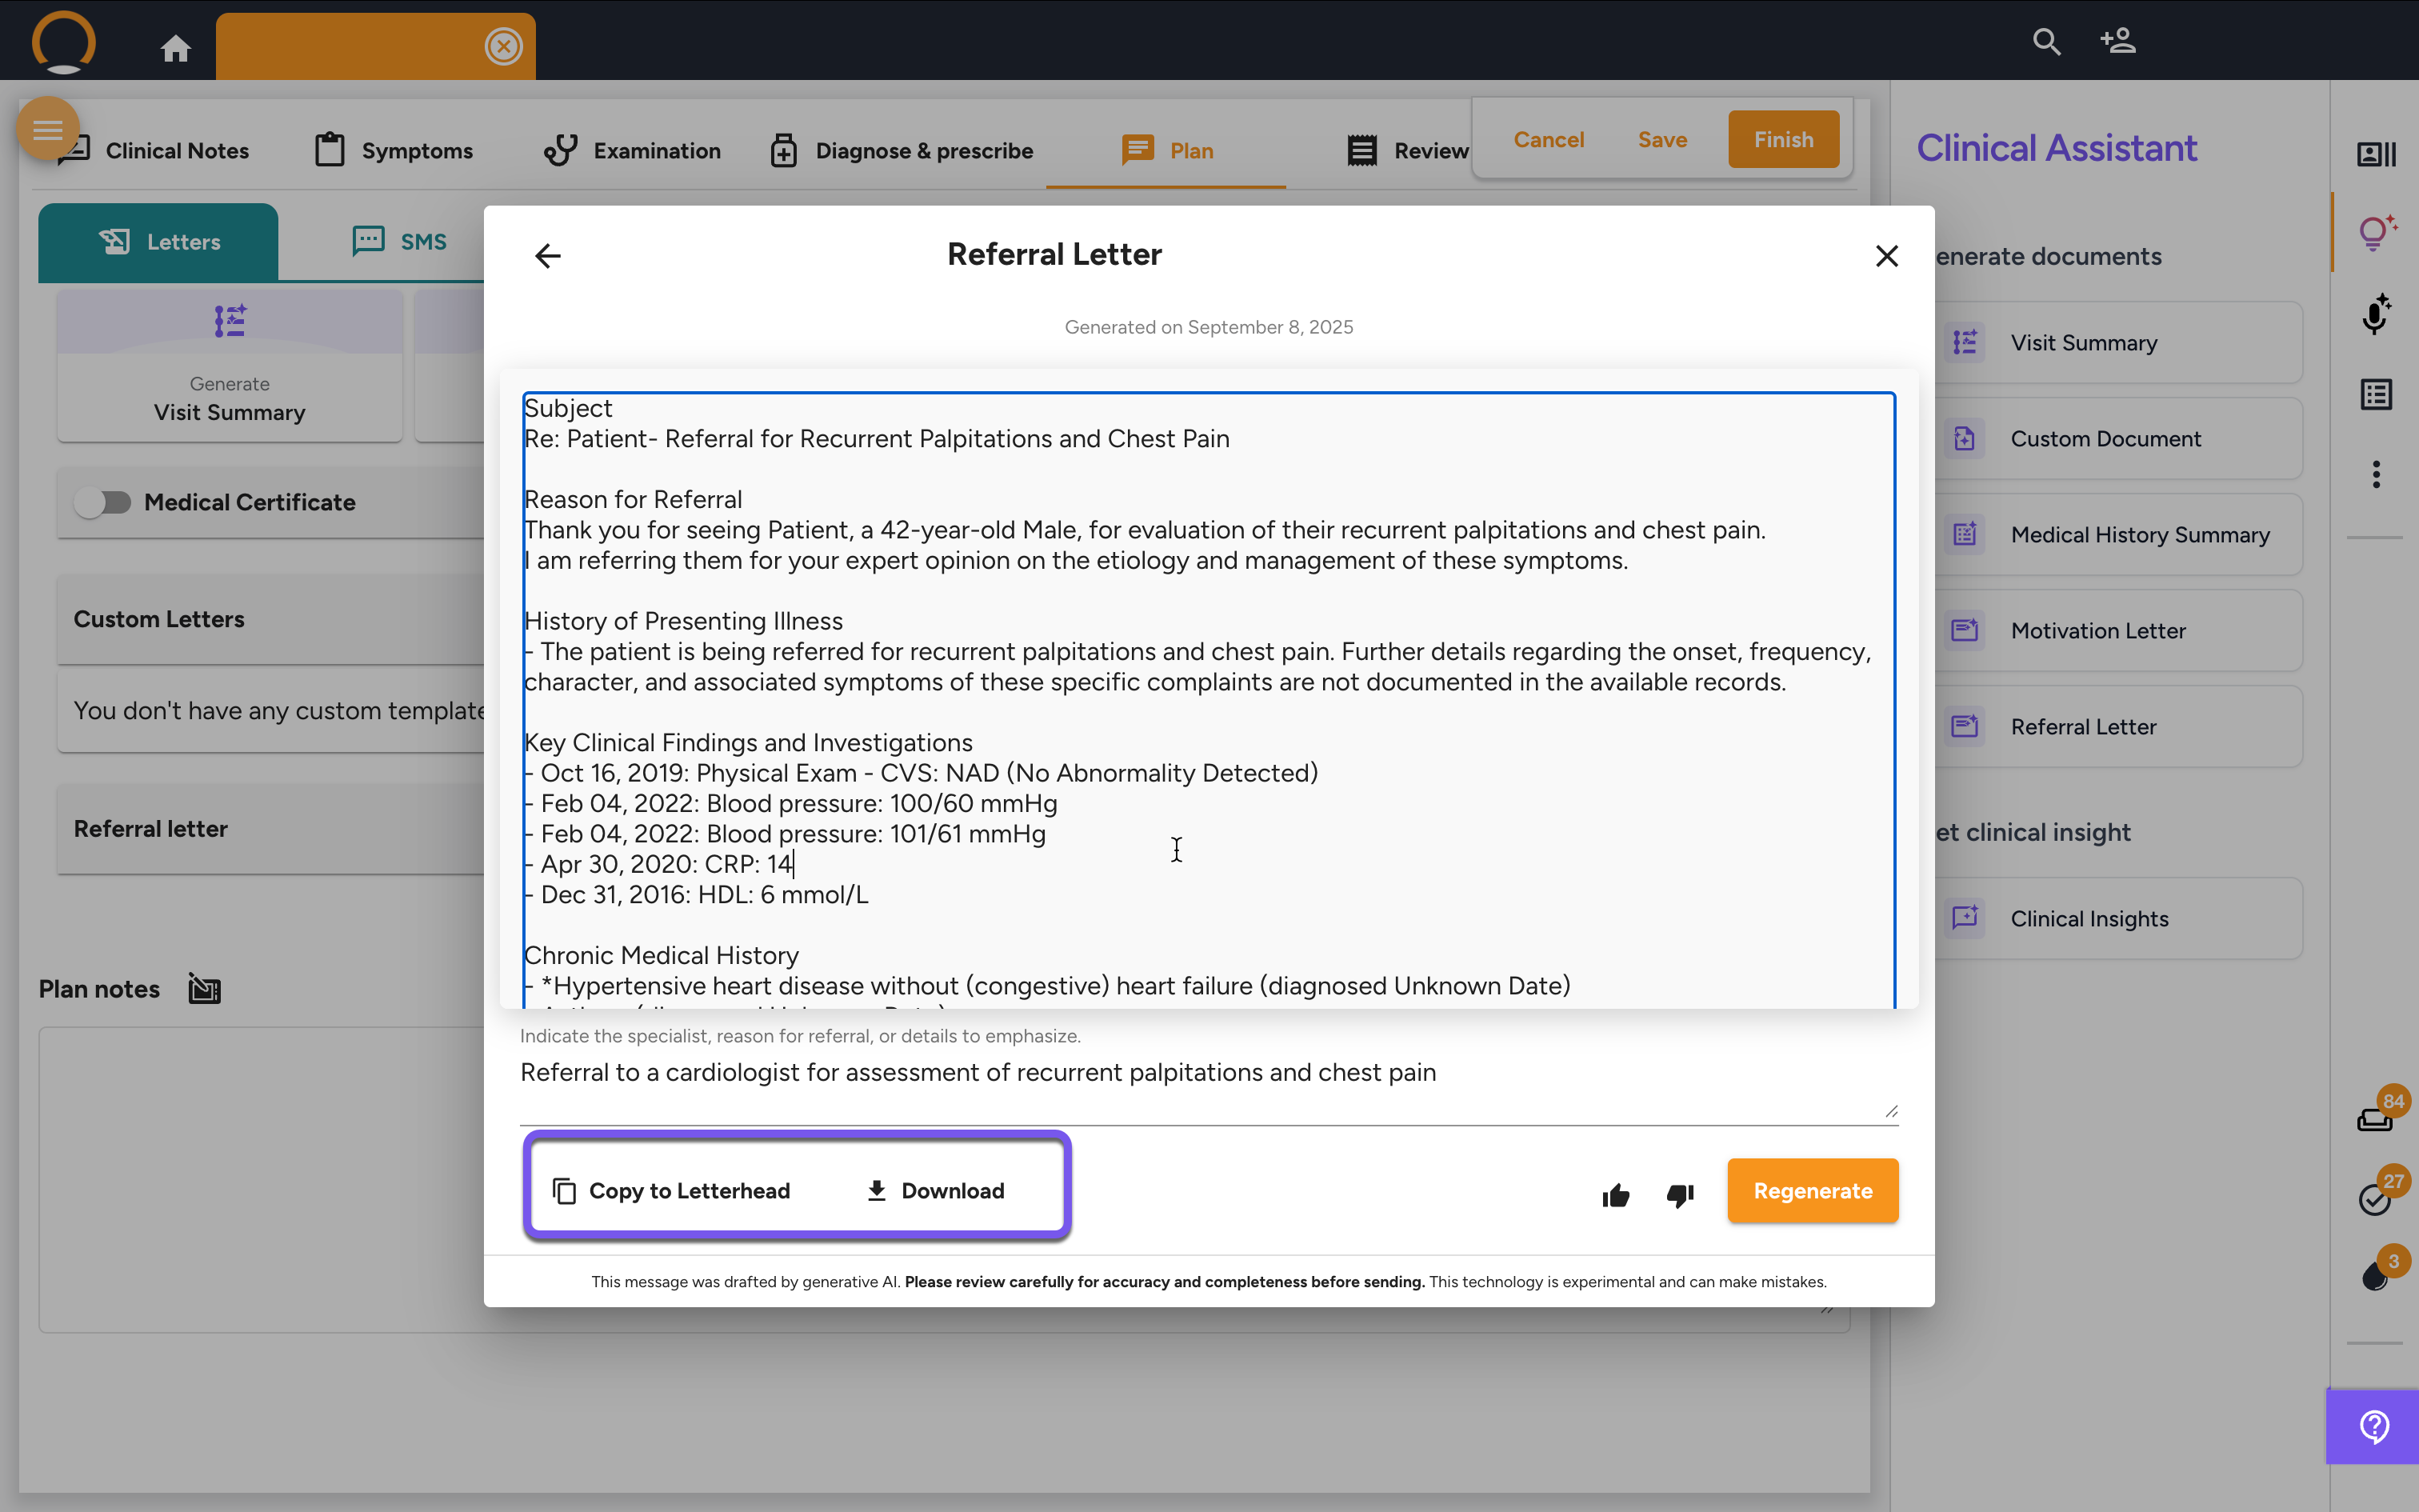The image size is (2419, 1512).
Task: Click the search magnifier icon
Action: (2046, 42)
